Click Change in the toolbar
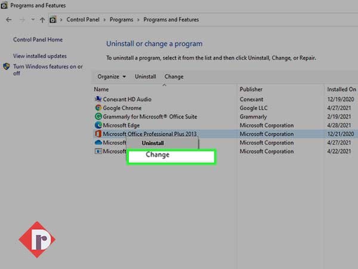 174,77
